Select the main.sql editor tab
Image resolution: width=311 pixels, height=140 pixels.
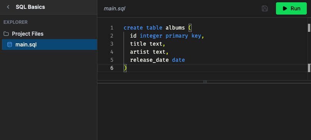(x=114, y=9)
